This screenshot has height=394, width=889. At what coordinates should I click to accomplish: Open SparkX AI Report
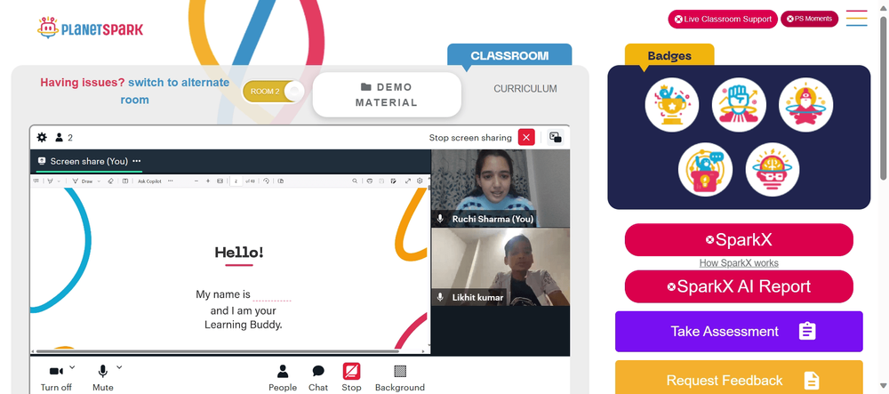click(739, 286)
